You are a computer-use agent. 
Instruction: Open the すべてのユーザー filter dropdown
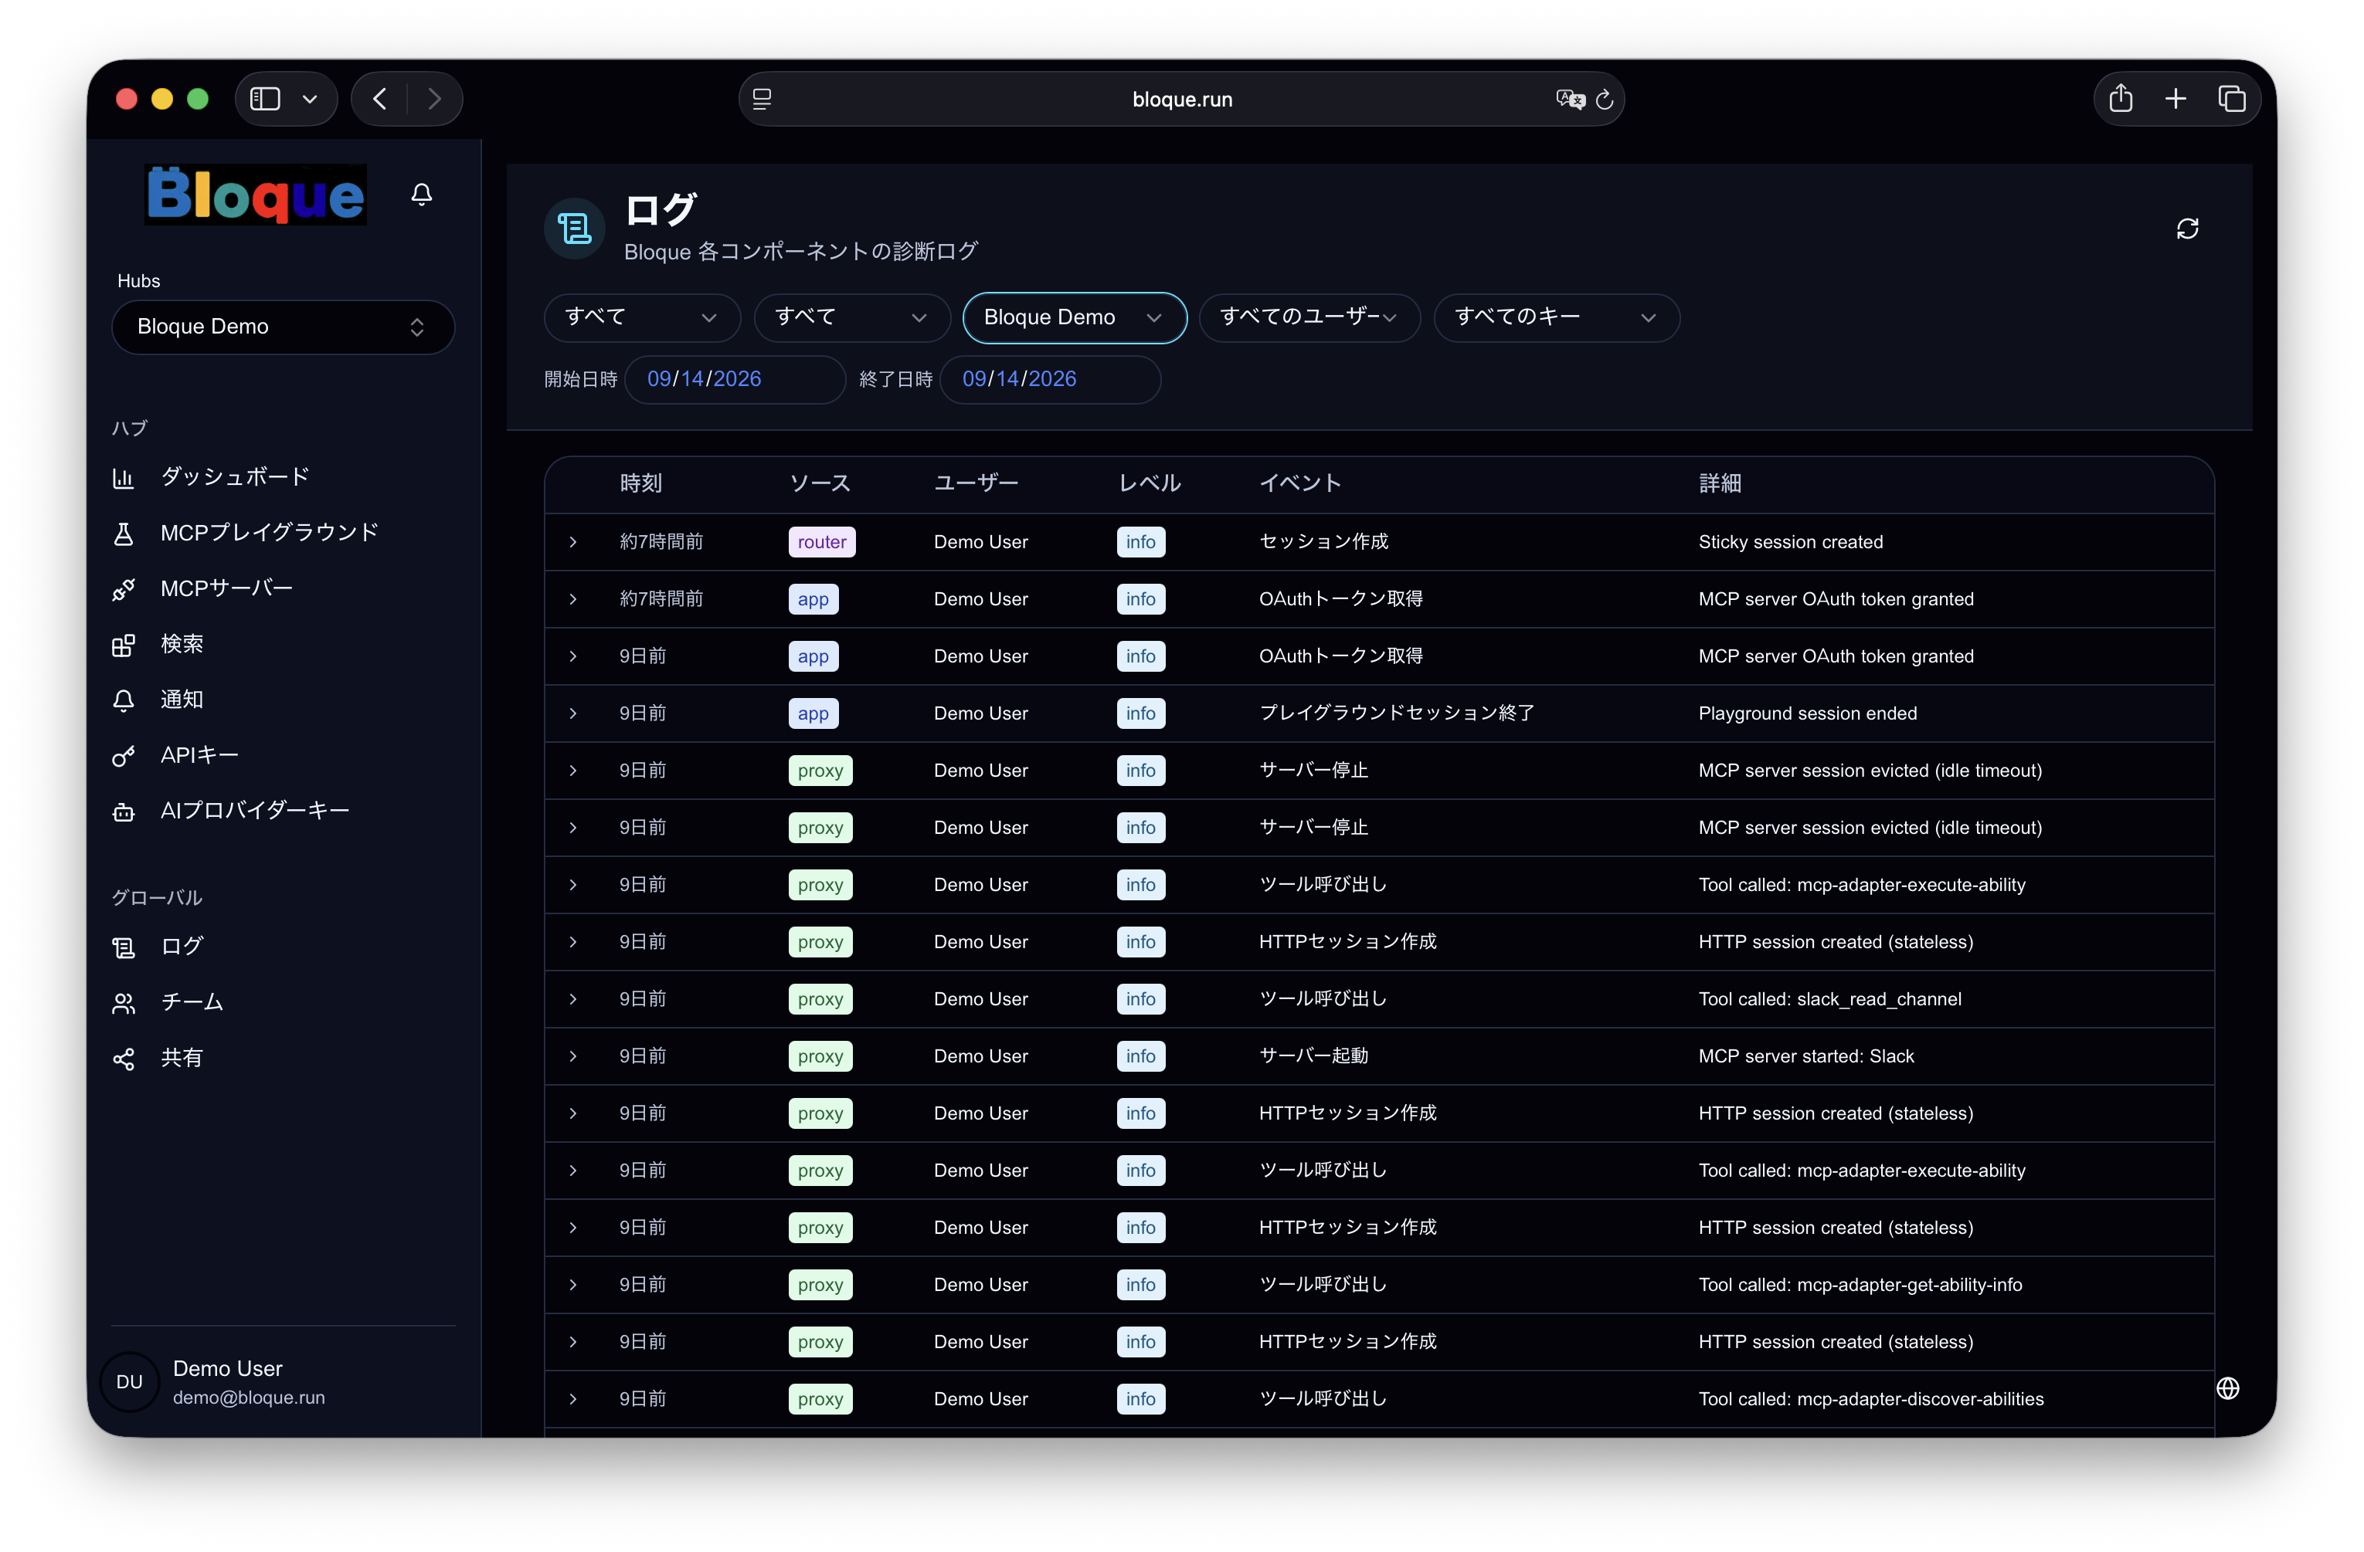[x=1309, y=318]
